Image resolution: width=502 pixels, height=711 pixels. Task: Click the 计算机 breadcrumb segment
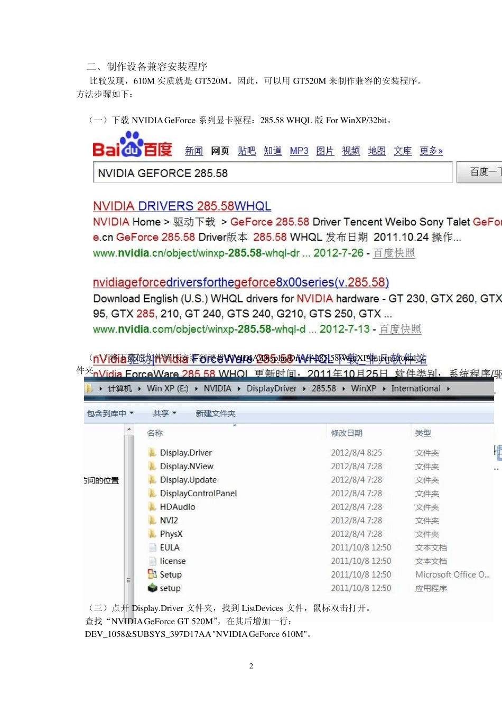click(120, 388)
